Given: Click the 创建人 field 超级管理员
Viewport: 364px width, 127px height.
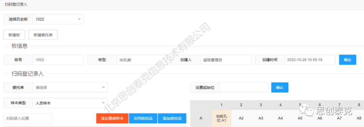Looking at the screenshot, I should pyautogui.click(x=226, y=60).
